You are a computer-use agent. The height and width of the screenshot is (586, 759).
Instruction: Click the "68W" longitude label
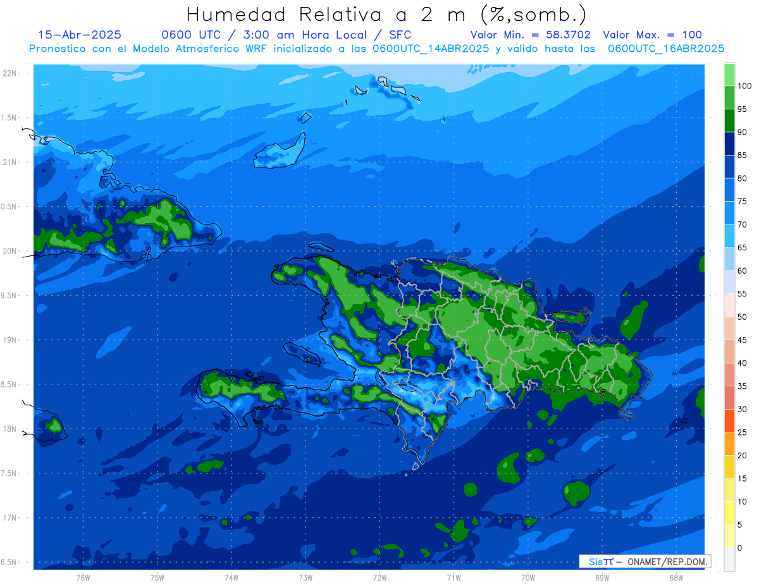(x=676, y=578)
